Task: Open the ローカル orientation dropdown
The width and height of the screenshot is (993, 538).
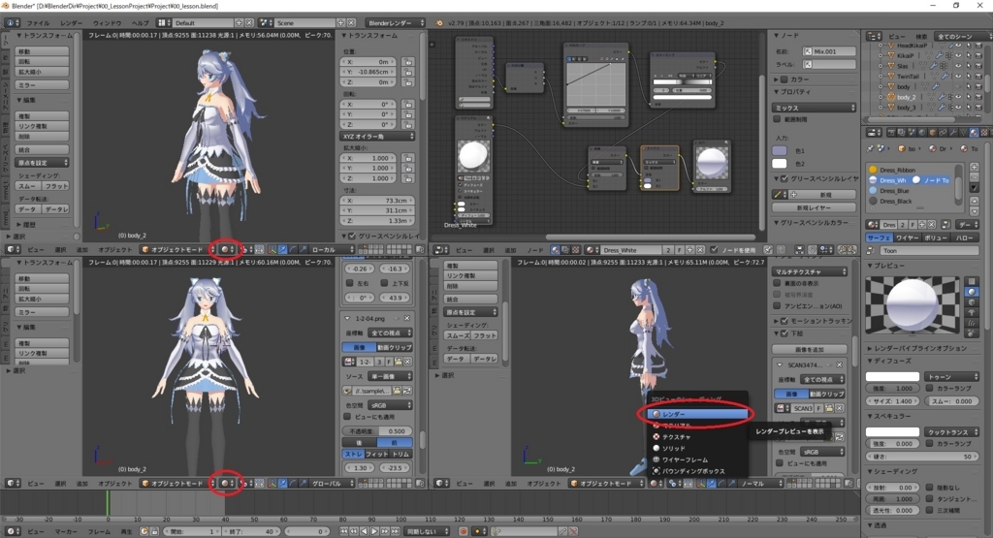Action: (x=332, y=249)
